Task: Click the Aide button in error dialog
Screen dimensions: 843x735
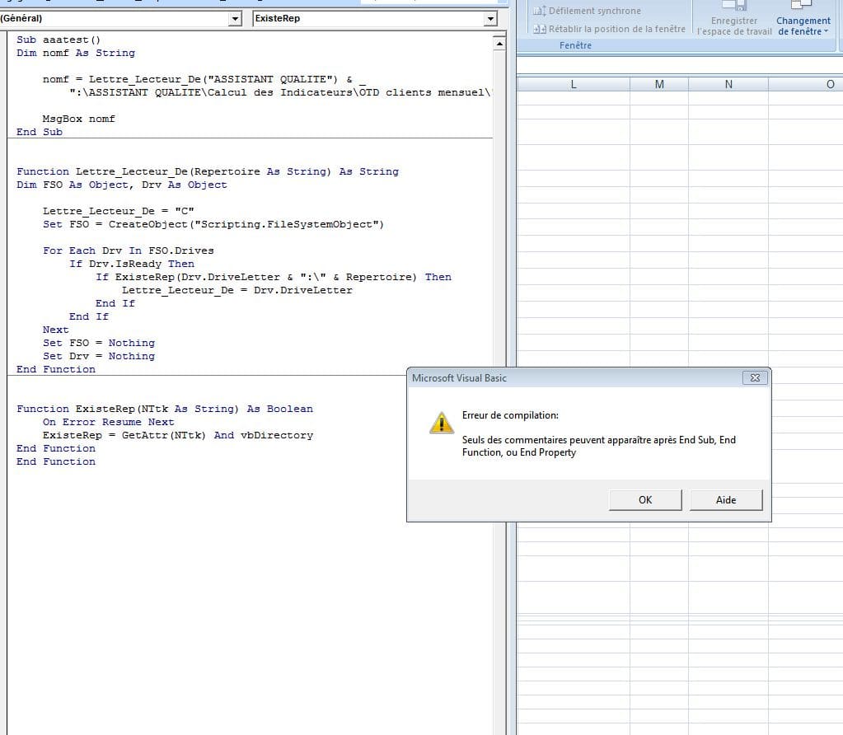Action: click(x=725, y=499)
